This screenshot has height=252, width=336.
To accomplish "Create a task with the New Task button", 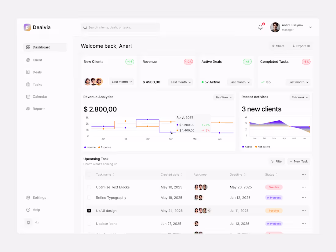I will coord(298,161).
